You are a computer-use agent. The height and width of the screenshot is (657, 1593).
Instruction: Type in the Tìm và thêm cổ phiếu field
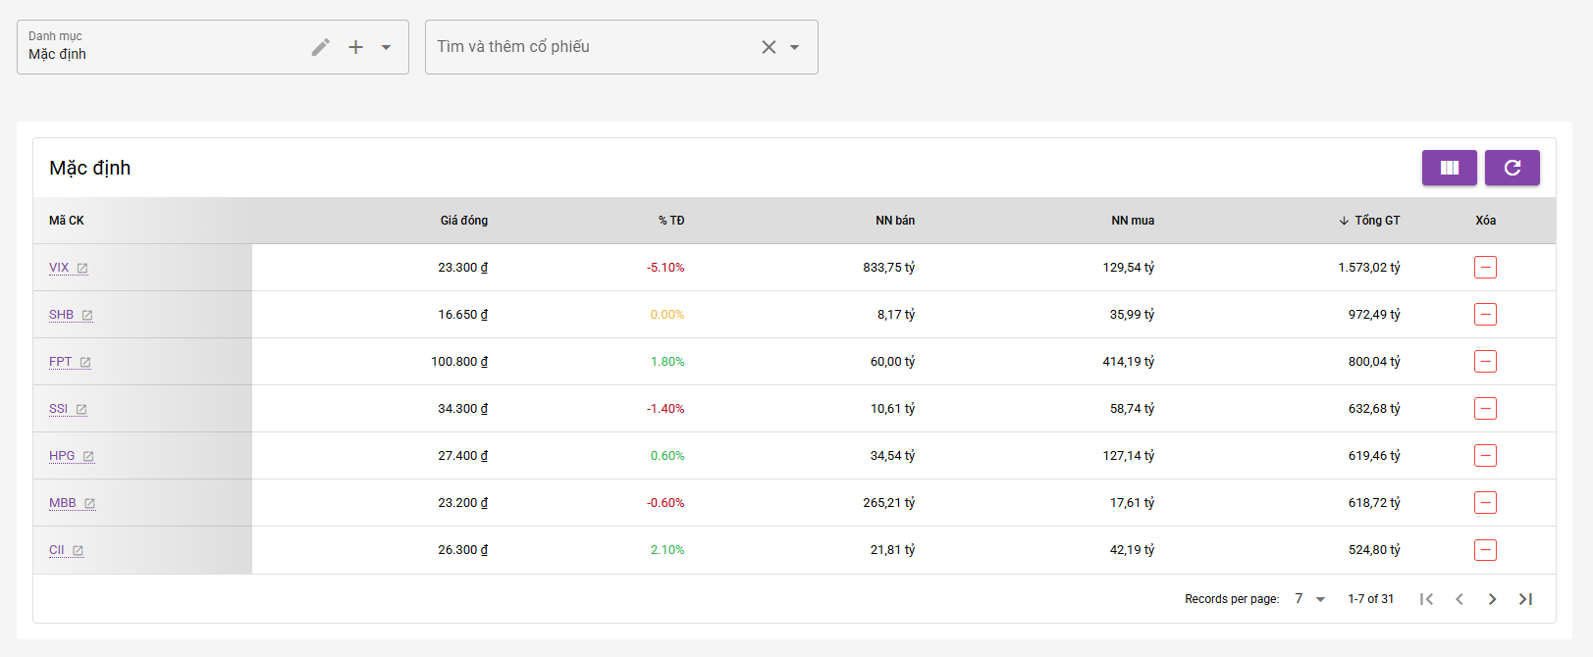pyautogui.click(x=589, y=47)
